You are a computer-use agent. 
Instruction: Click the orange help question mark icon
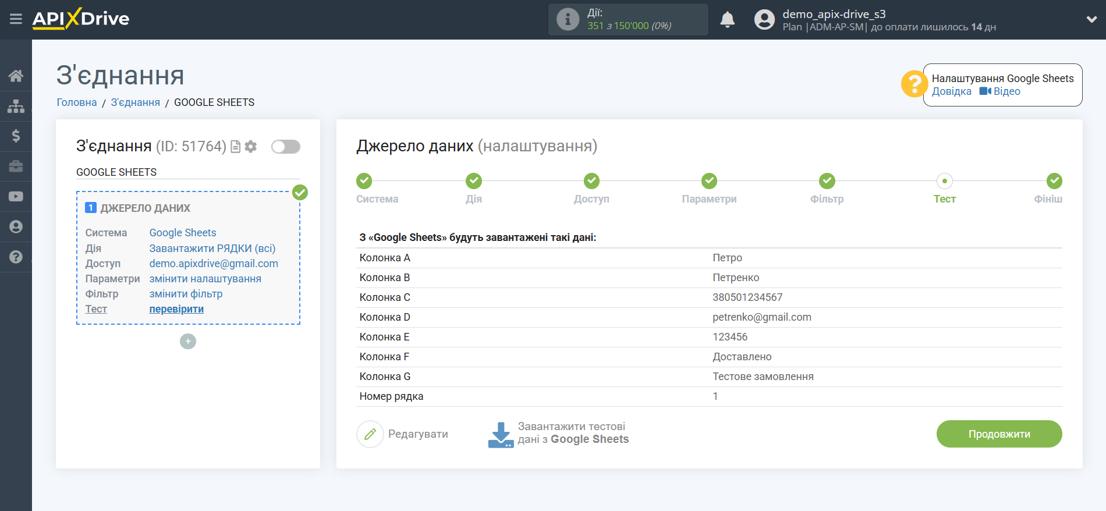914,84
